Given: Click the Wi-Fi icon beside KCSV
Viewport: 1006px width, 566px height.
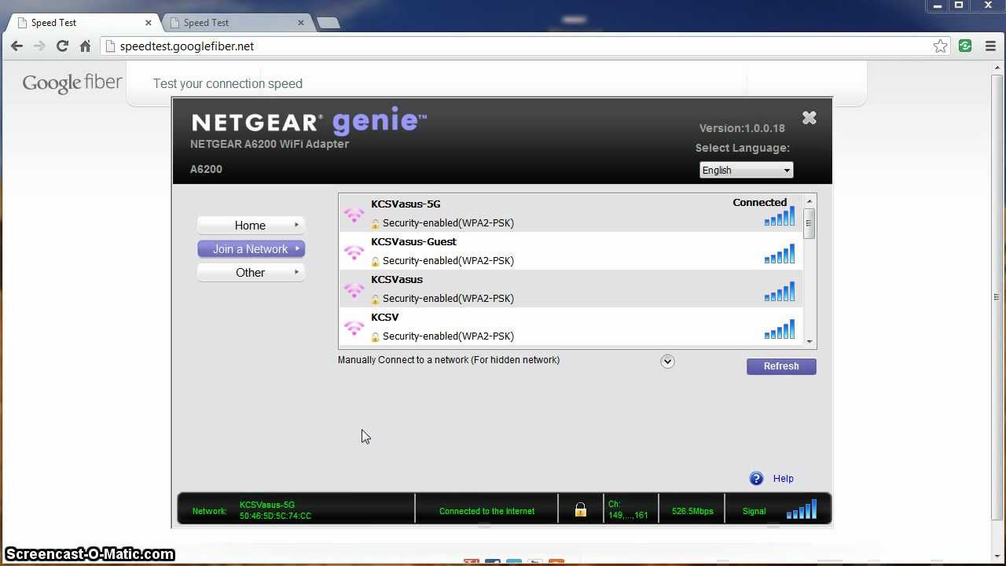Looking at the screenshot, I should click(x=354, y=327).
